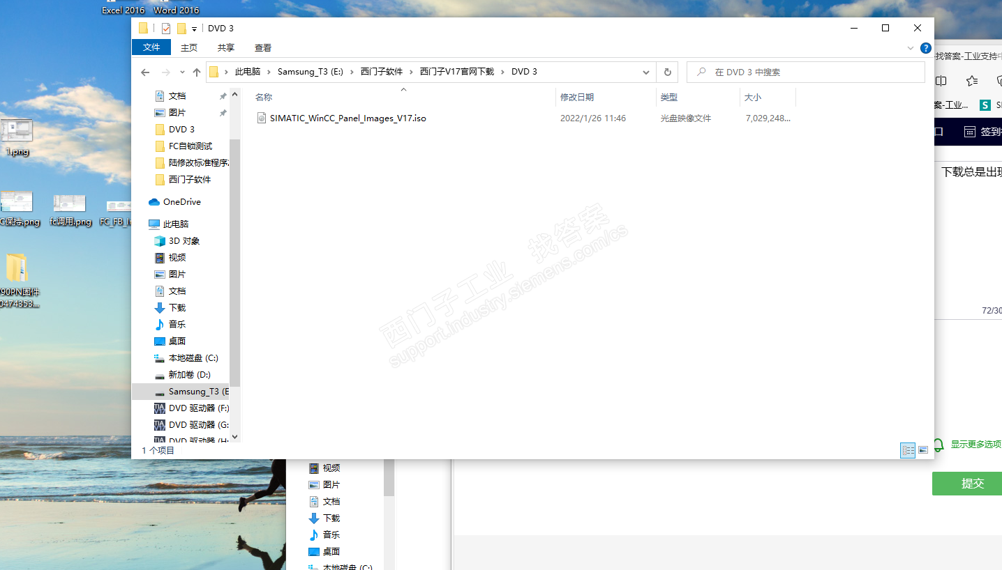Expand the ribbon with the chevron beside Help
Image resolution: width=1002 pixels, height=570 pixels.
(911, 48)
